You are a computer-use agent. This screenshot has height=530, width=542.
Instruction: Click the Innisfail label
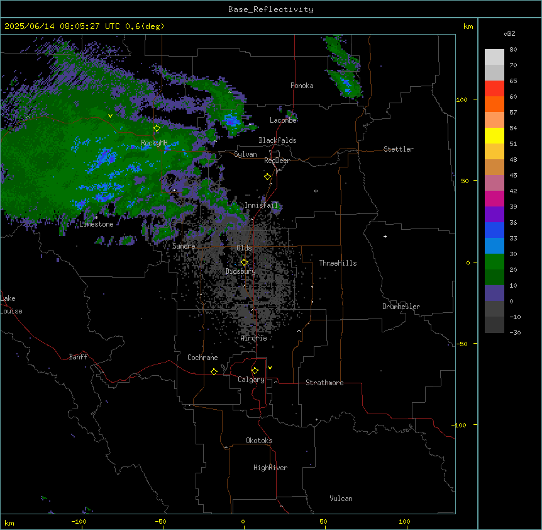(262, 205)
